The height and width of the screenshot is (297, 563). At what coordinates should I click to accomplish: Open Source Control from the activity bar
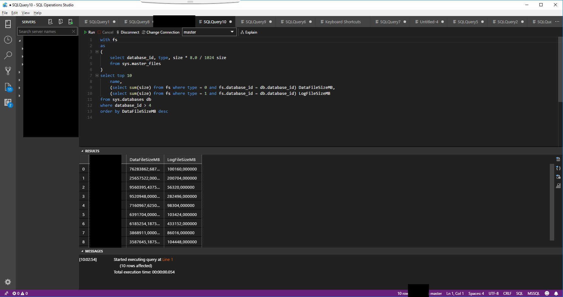8,71
